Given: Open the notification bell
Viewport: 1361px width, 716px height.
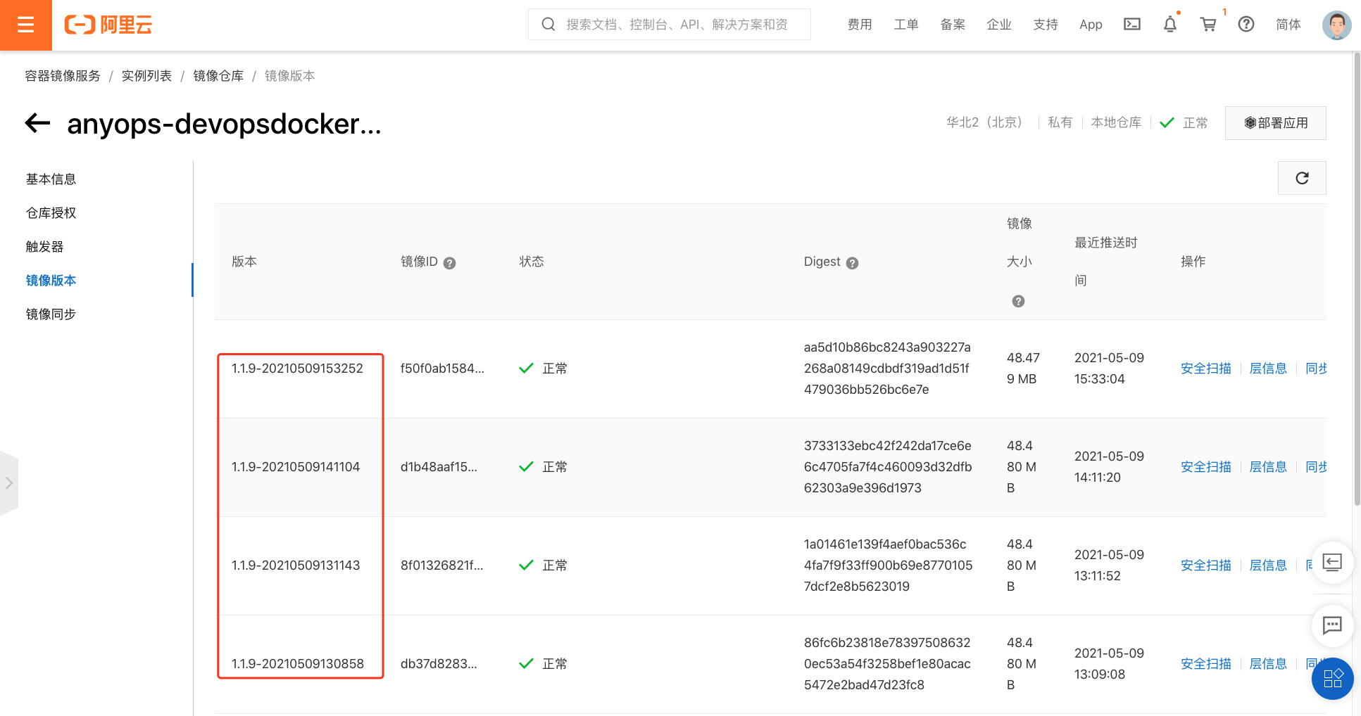Looking at the screenshot, I should tap(1170, 25).
